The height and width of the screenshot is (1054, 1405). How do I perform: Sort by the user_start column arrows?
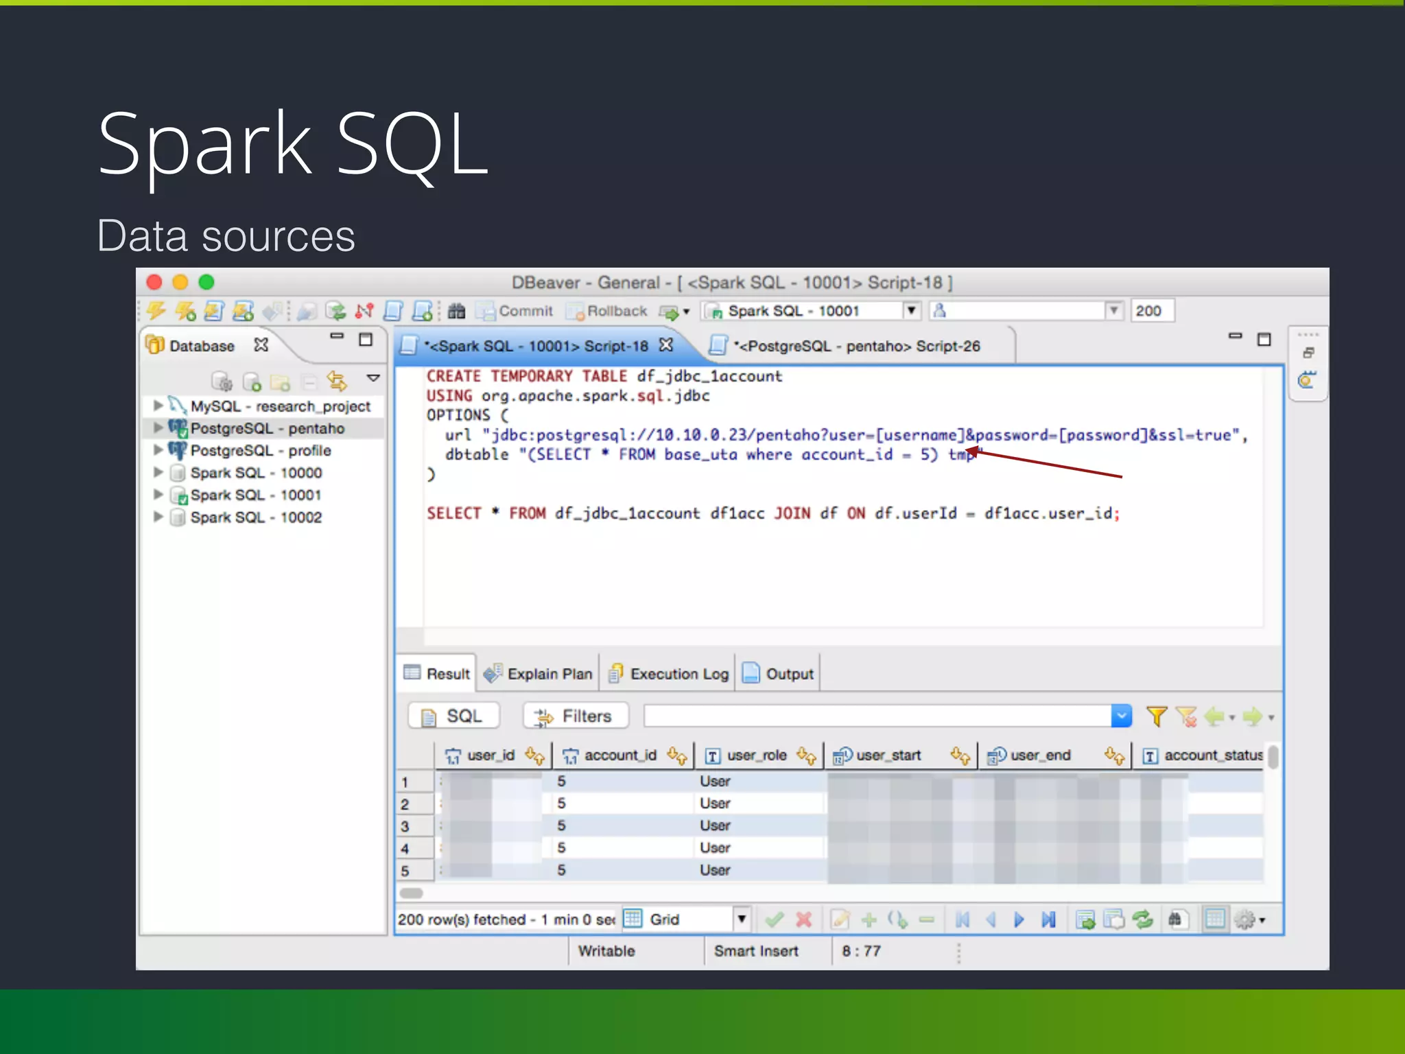(960, 756)
